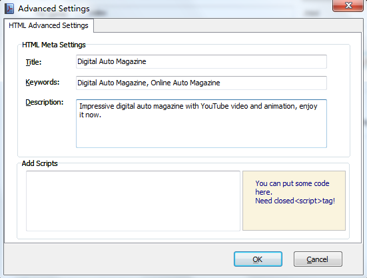Click the 'Keywords:' field label
Screen dimensions: 367x278
43,82
